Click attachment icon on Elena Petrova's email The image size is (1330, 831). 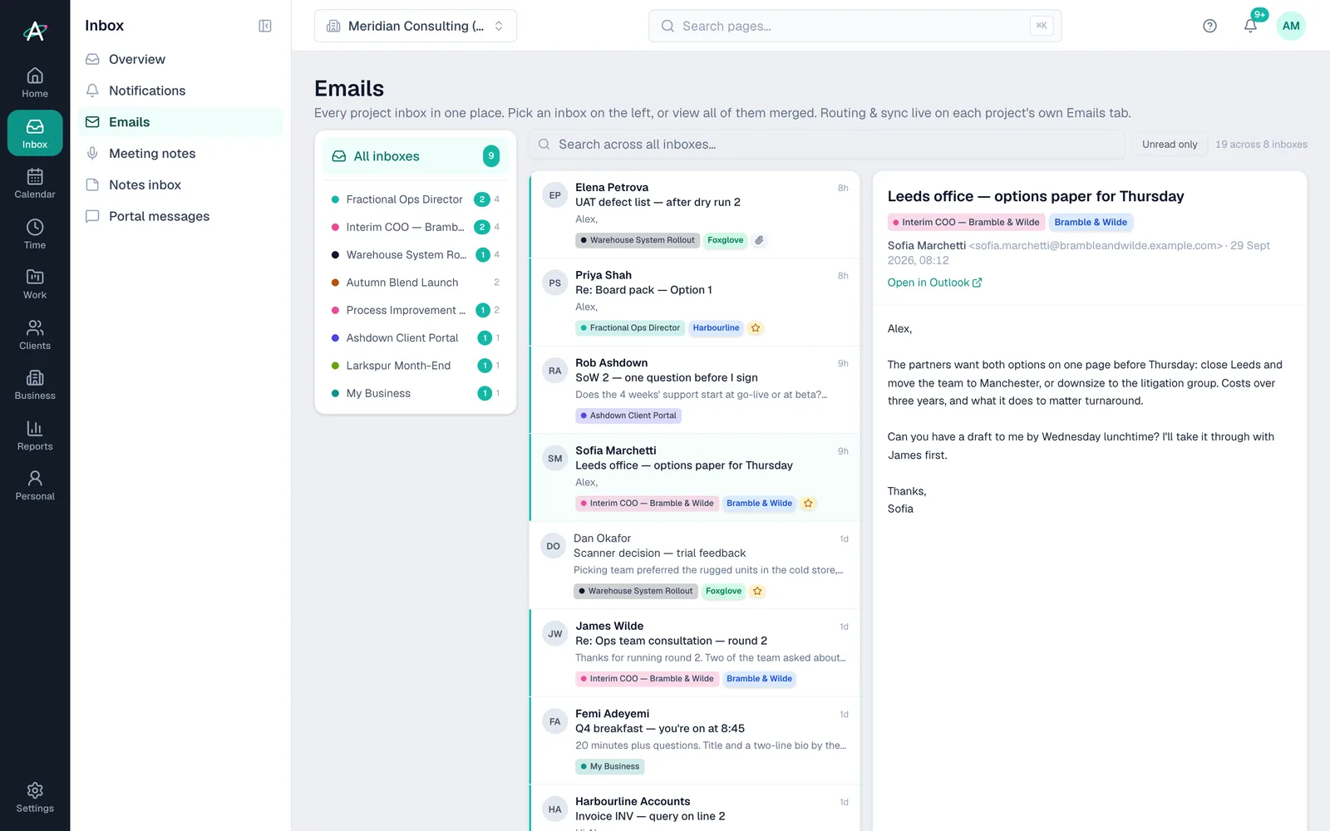coord(759,240)
